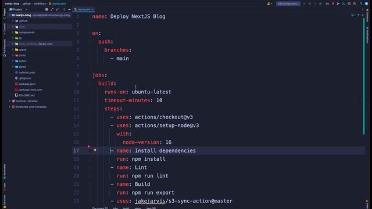This screenshot has width=372, height=209.
Task: Click the Show History clock icon
Action: click(x=349, y=3)
